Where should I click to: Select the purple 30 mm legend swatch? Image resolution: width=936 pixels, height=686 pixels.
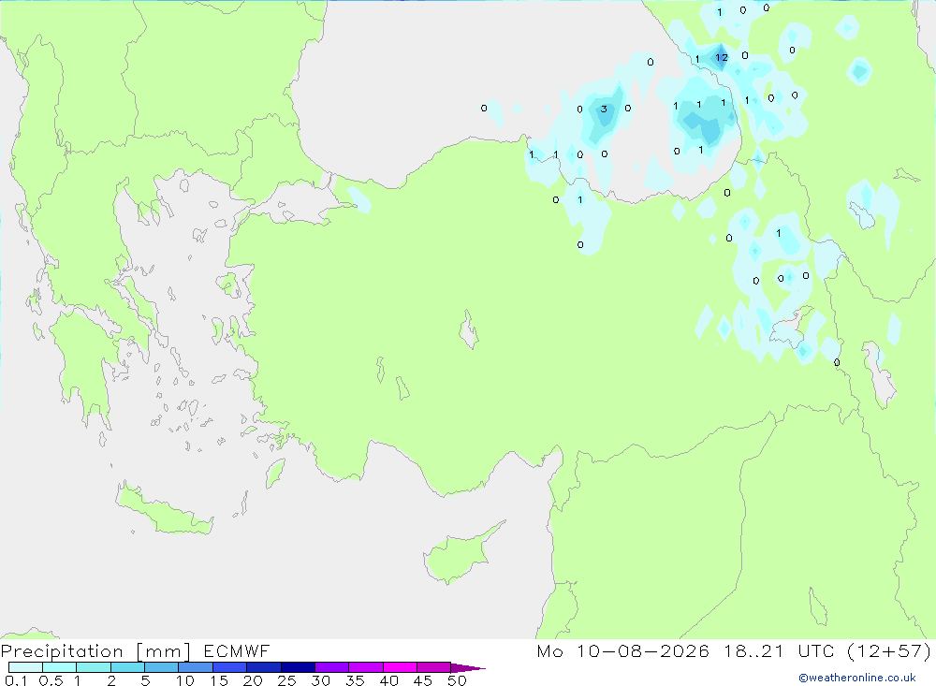coord(332,667)
